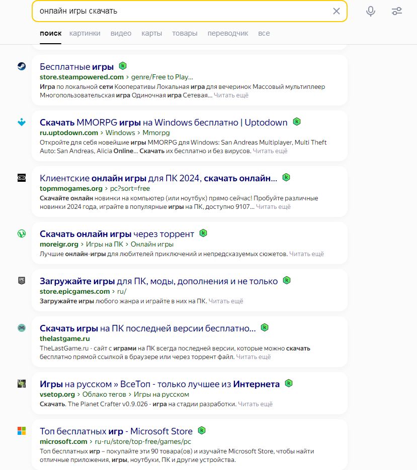Screen dimensions: 417x470
Task: Open the все tab
Action: 264,33
